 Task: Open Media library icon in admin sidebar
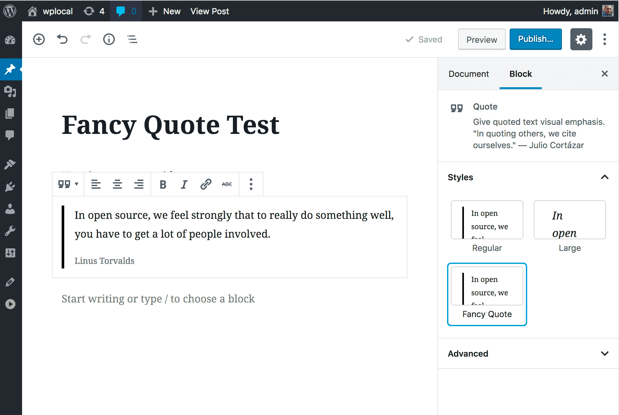point(11,92)
